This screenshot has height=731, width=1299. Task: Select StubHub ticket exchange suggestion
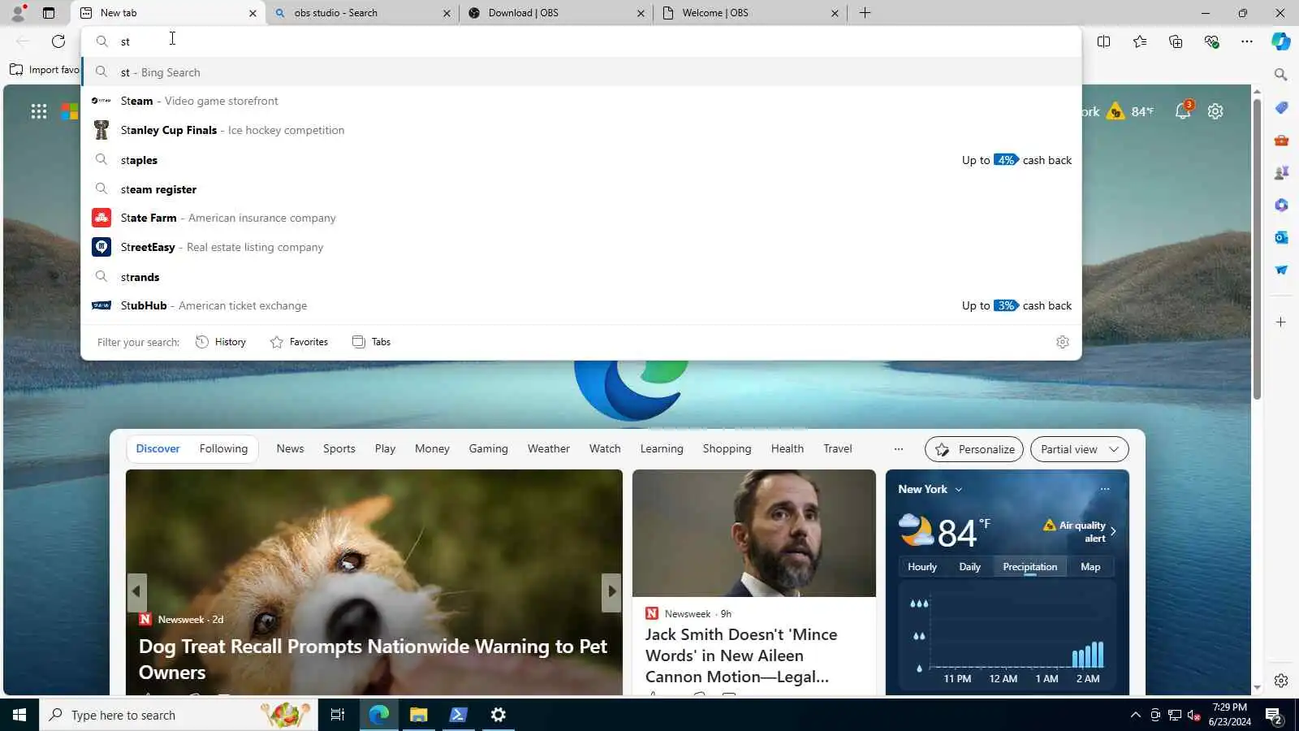click(581, 305)
